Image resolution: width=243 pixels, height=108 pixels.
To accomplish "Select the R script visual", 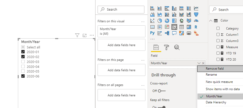I will point(196,27).
